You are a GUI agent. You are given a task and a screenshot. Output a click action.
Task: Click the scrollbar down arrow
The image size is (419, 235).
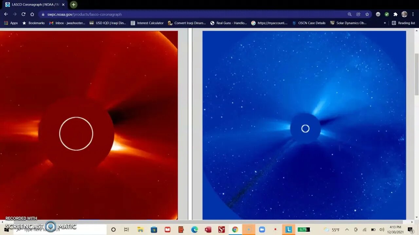[416, 217]
